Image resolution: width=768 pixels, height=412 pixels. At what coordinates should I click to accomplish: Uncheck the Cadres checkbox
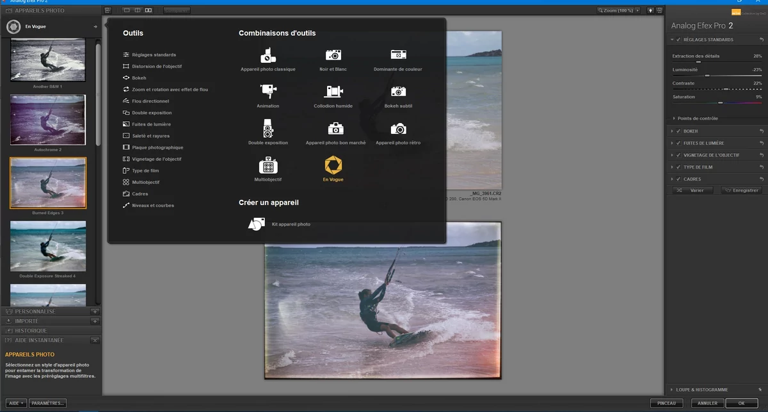tap(678, 179)
